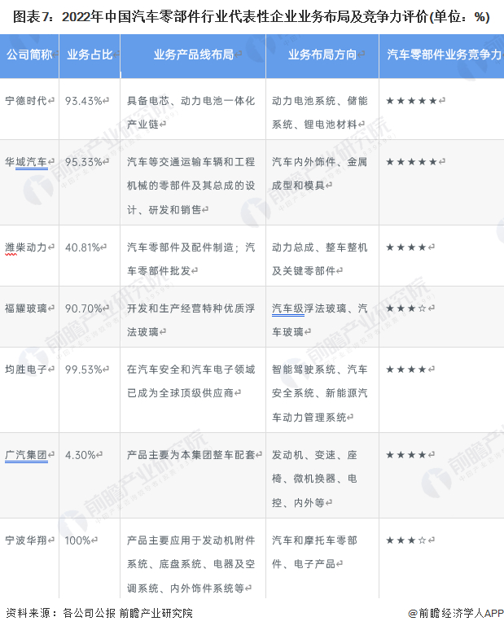Viewport: 504px width, 630px height.
Task: Click the 40.81% value
Action: pos(82,248)
